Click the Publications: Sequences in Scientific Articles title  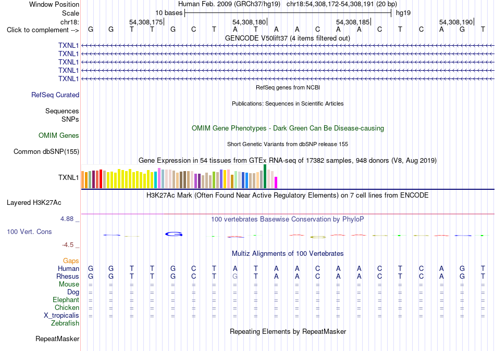tap(288, 103)
